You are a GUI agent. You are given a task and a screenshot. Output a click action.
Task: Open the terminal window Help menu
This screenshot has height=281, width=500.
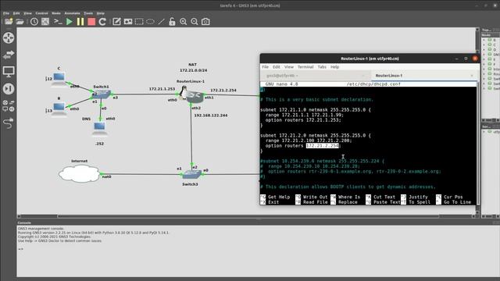pyautogui.click(x=334, y=67)
